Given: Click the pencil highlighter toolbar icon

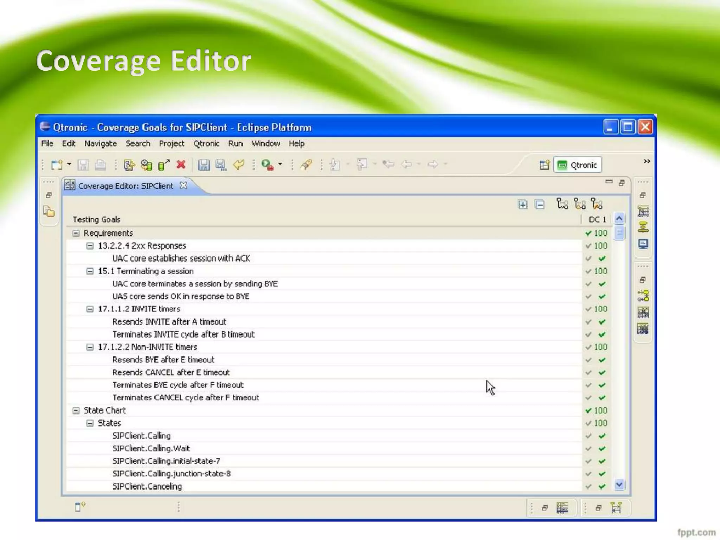Looking at the screenshot, I should pyautogui.click(x=306, y=165).
